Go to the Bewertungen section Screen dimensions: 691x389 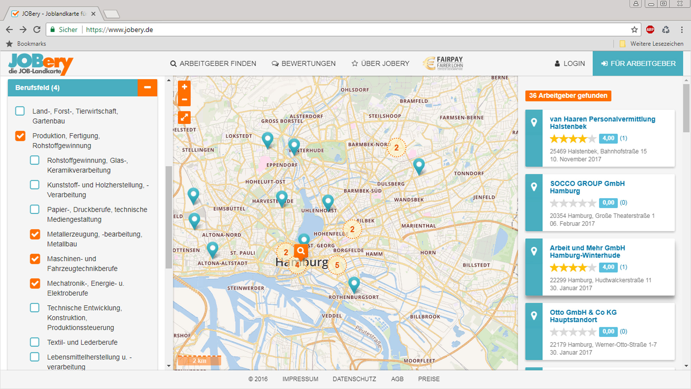click(303, 63)
